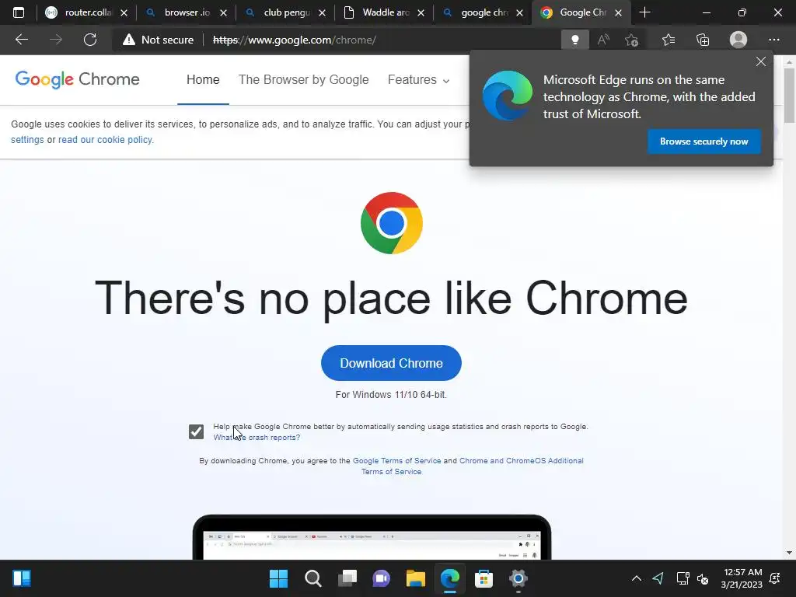
Task: Open the user profile menu
Action: [x=738, y=40]
